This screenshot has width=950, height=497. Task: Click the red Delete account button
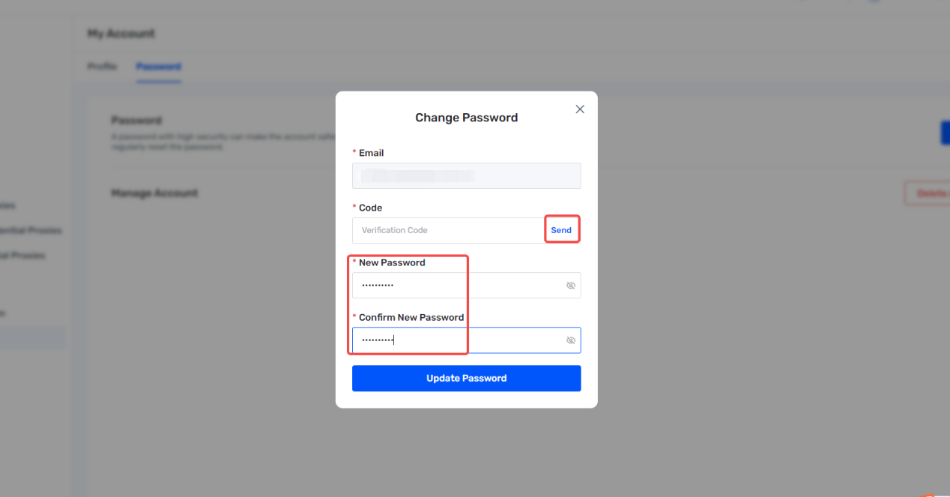tap(928, 193)
